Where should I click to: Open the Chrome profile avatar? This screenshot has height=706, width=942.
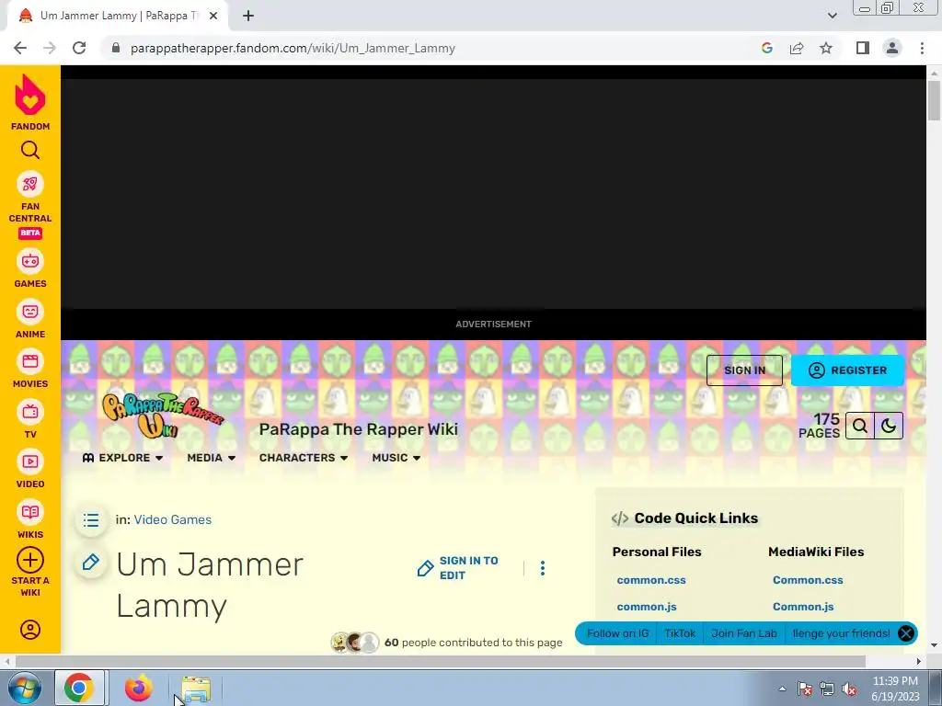coord(892,48)
